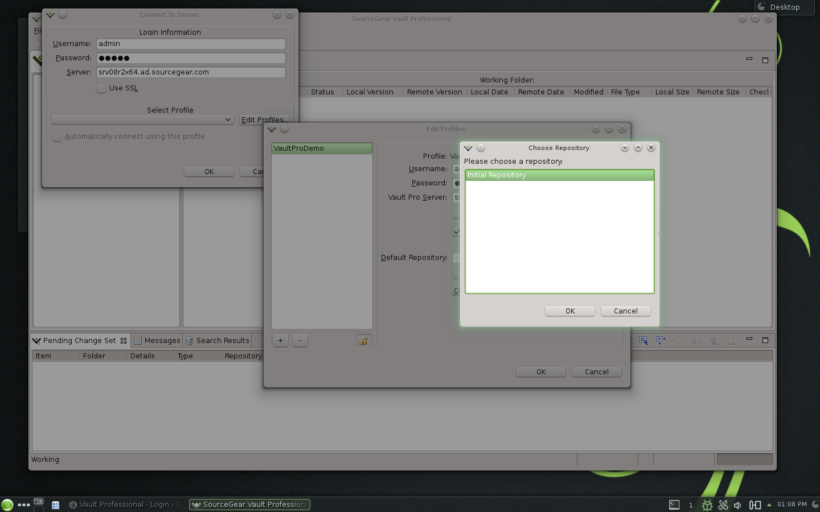Maximize the bottom Pending Change Set panel

[x=765, y=340]
